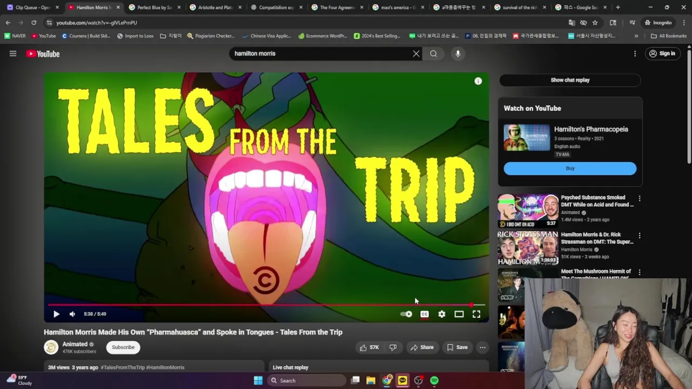The width and height of the screenshot is (692, 389).
Task: Click the taskbar Search box
Action: [x=307, y=380]
